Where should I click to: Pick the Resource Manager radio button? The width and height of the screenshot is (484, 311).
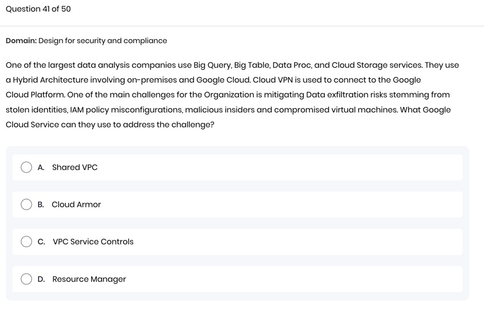pyautogui.click(x=26, y=279)
